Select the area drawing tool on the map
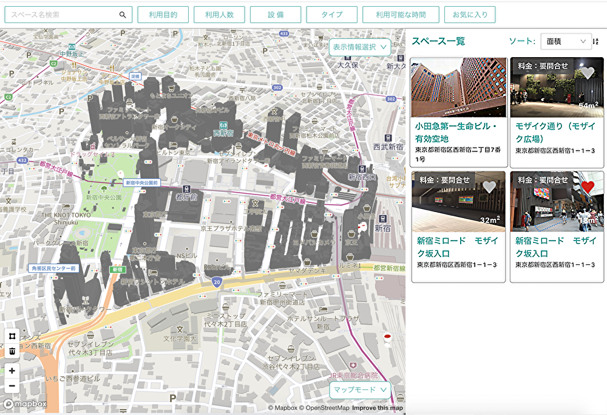This screenshot has height=415, width=607. pos(12,336)
